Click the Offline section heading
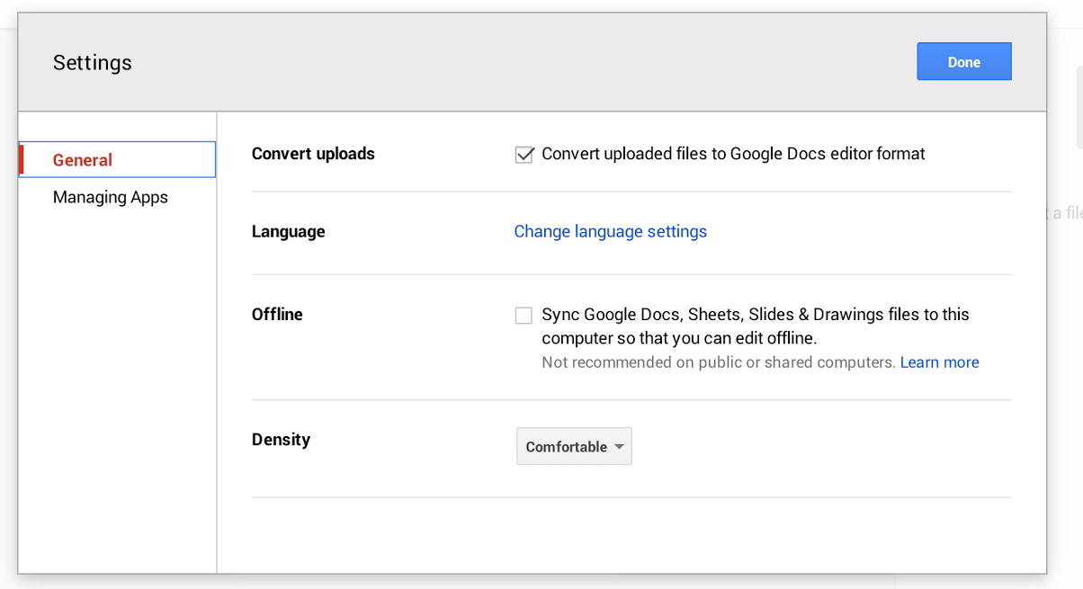Screen dimensions: 1083x589 tap(277, 315)
